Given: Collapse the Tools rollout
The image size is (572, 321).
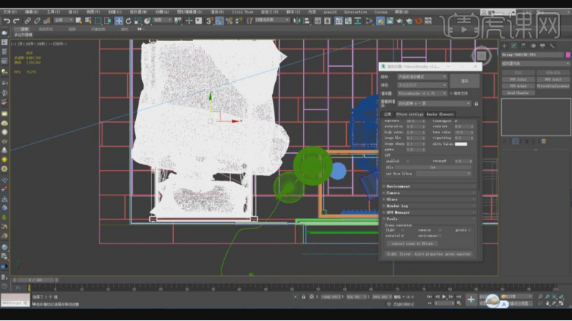Looking at the screenshot, I should coord(430,219).
